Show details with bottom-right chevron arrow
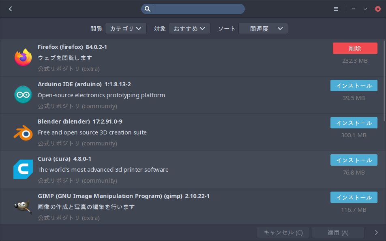Viewport: 386px width, 241px height. pyautogui.click(x=376, y=232)
